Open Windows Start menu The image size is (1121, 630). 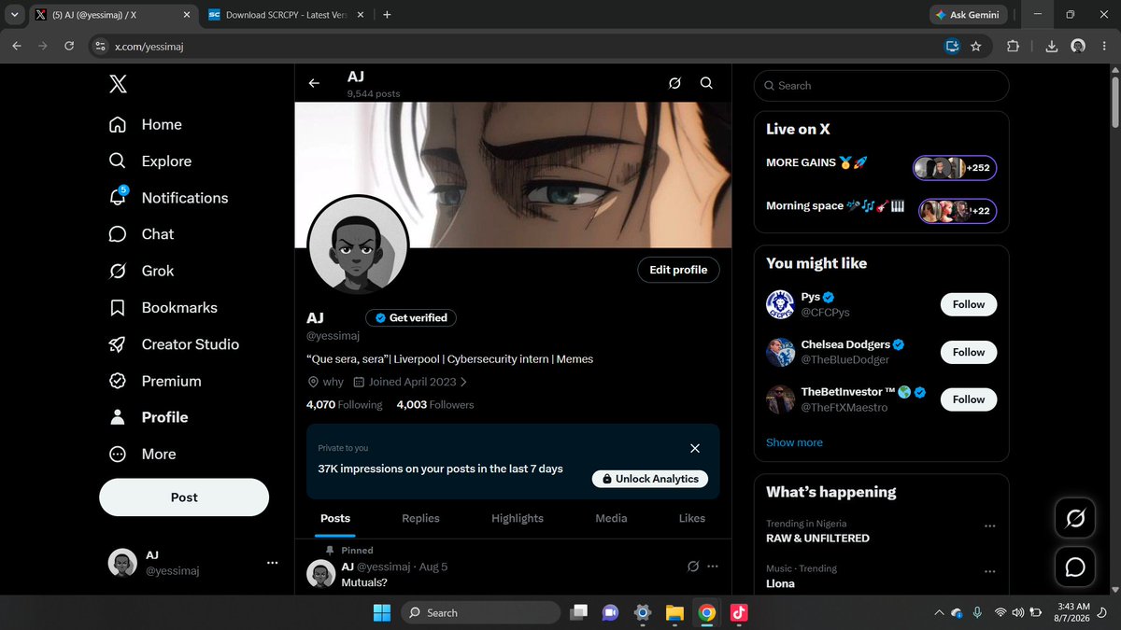point(382,612)
